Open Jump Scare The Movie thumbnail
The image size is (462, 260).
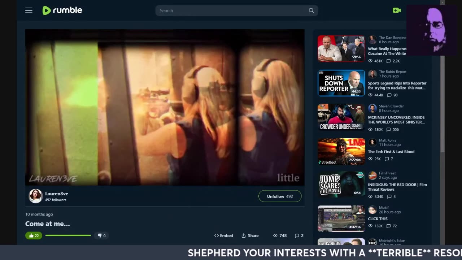pos(341,185)
